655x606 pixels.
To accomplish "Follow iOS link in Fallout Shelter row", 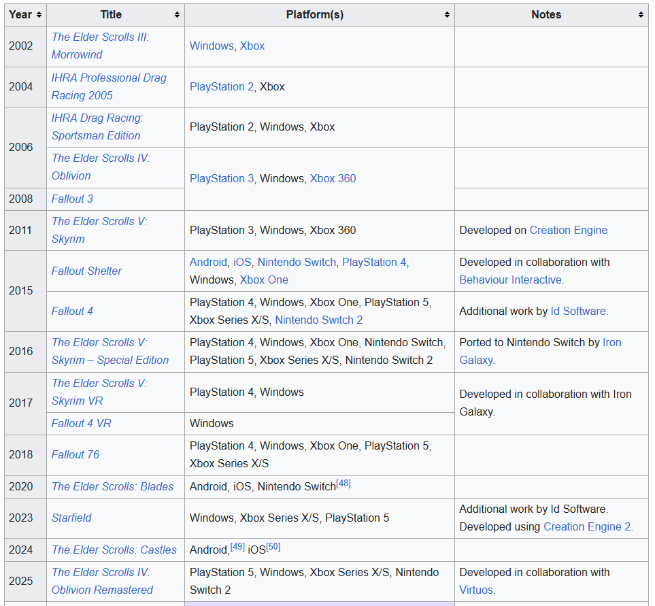I will click(x=242, y=262).
